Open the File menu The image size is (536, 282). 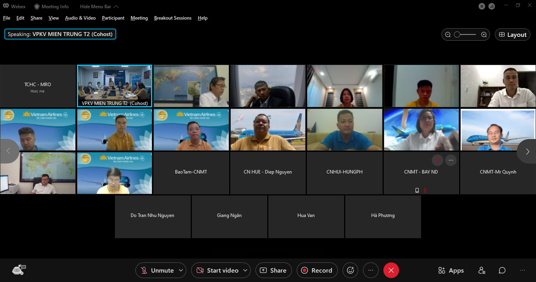tap(7, 18)
